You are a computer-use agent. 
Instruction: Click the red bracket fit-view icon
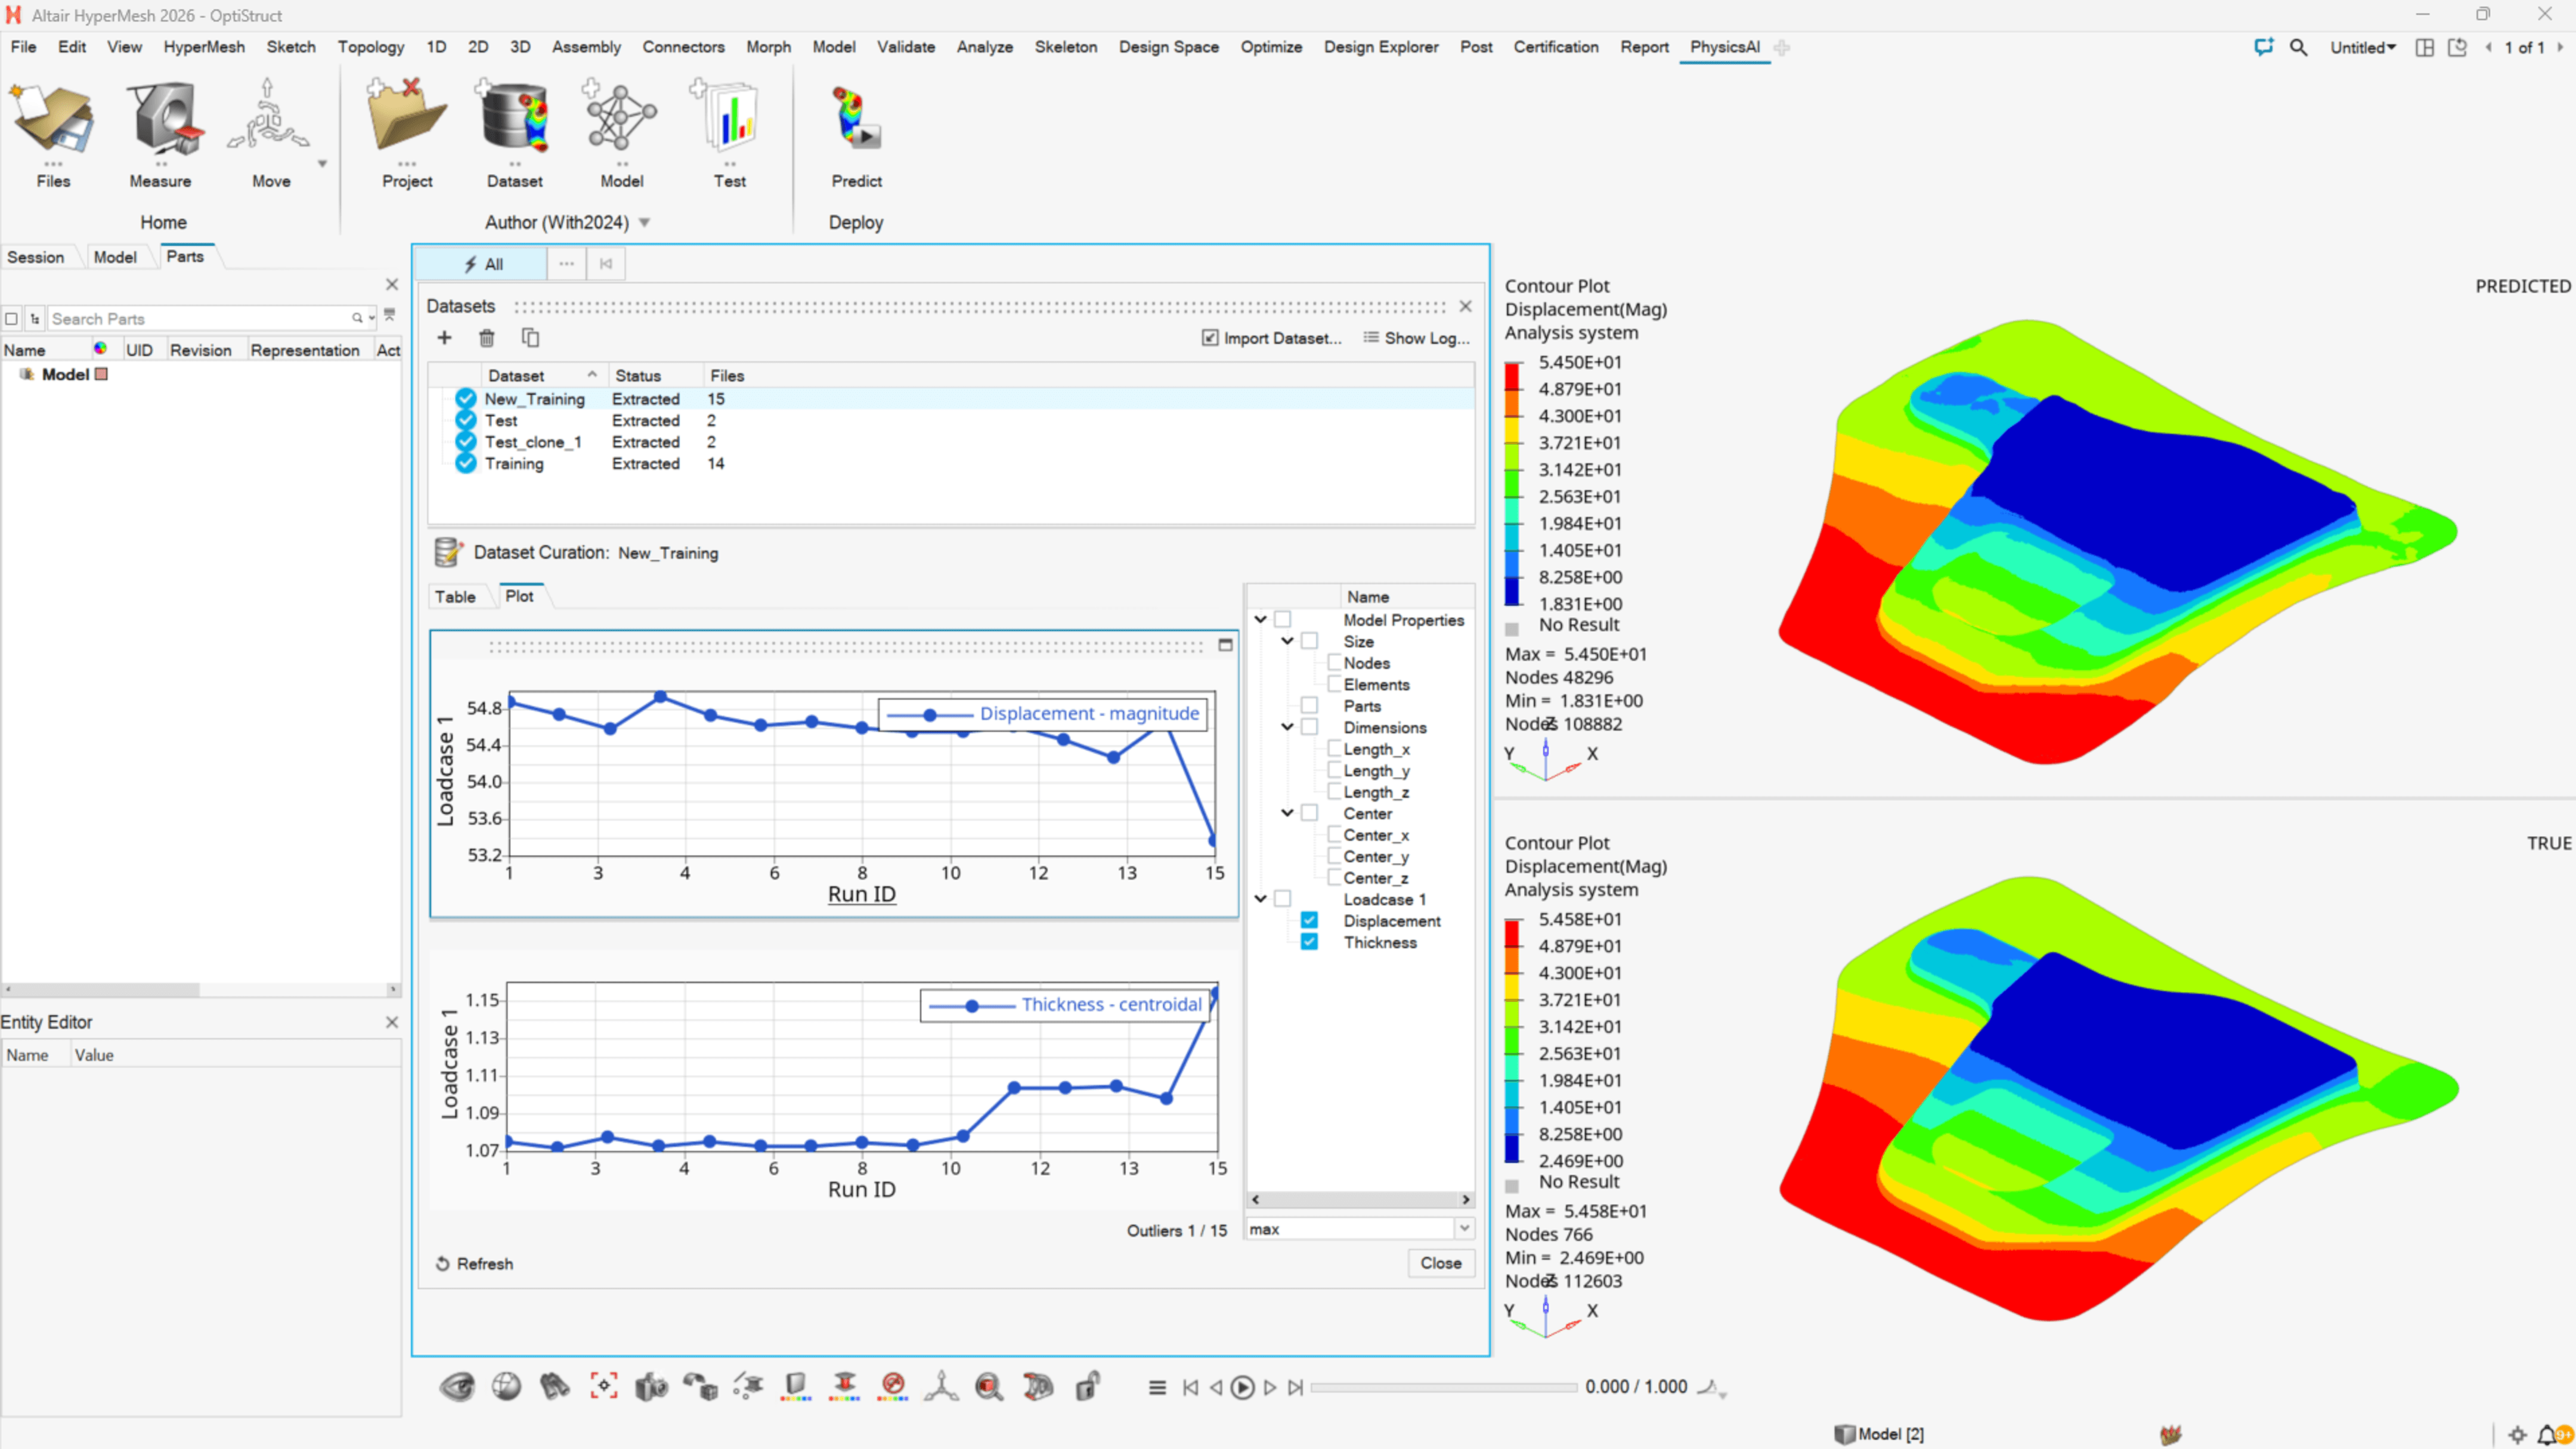point(603,1386)
